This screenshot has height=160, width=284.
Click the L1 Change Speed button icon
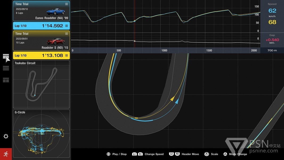[134, 154]
